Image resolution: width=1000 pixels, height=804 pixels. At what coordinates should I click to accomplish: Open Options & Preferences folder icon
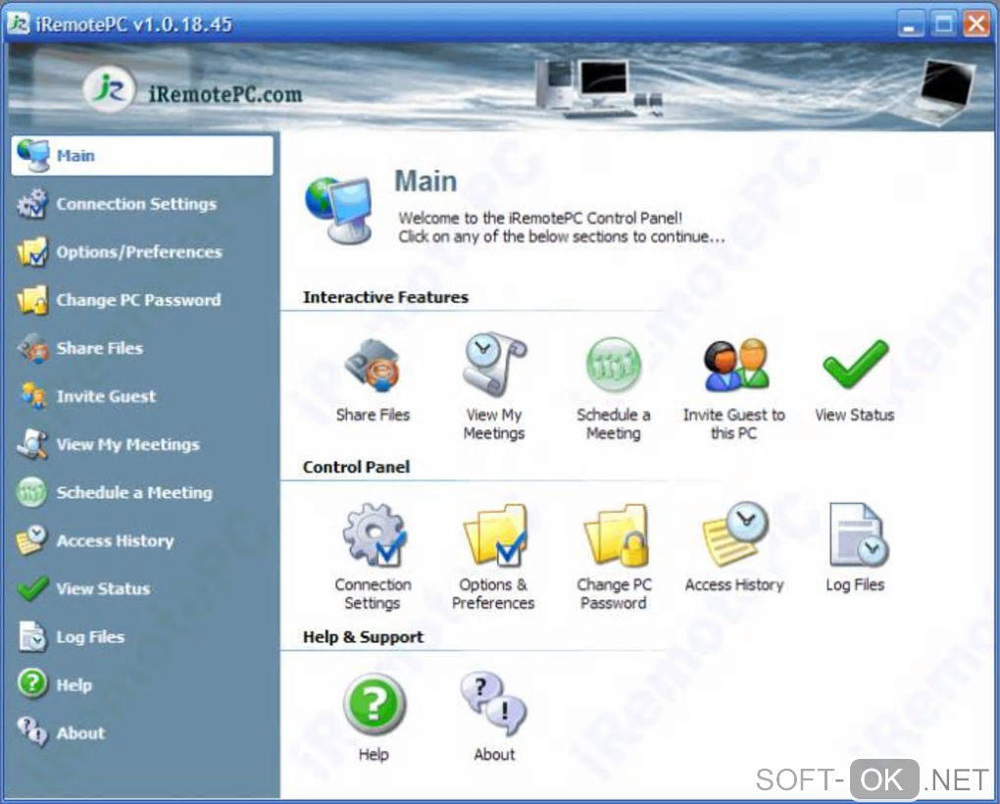point(495,535)
